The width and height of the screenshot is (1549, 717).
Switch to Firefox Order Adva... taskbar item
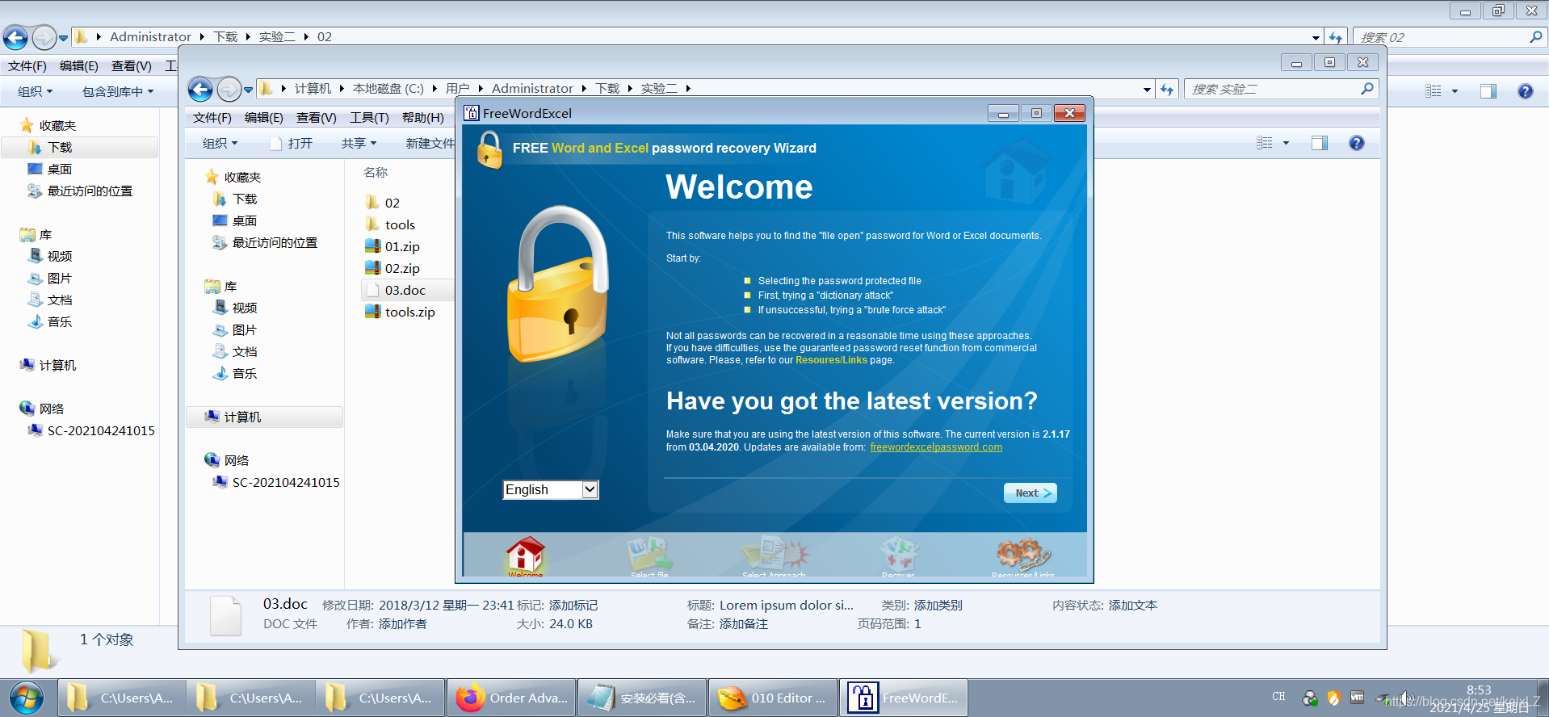click(x=511, y=698)
